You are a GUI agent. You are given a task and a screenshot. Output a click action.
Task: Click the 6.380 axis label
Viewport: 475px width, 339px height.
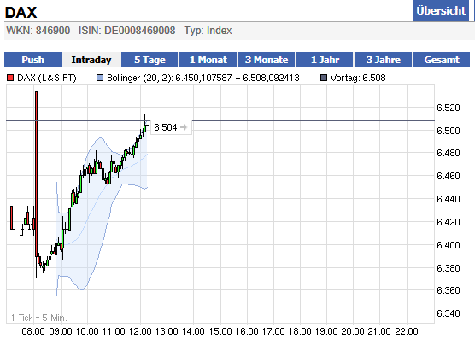click(449, 268)
